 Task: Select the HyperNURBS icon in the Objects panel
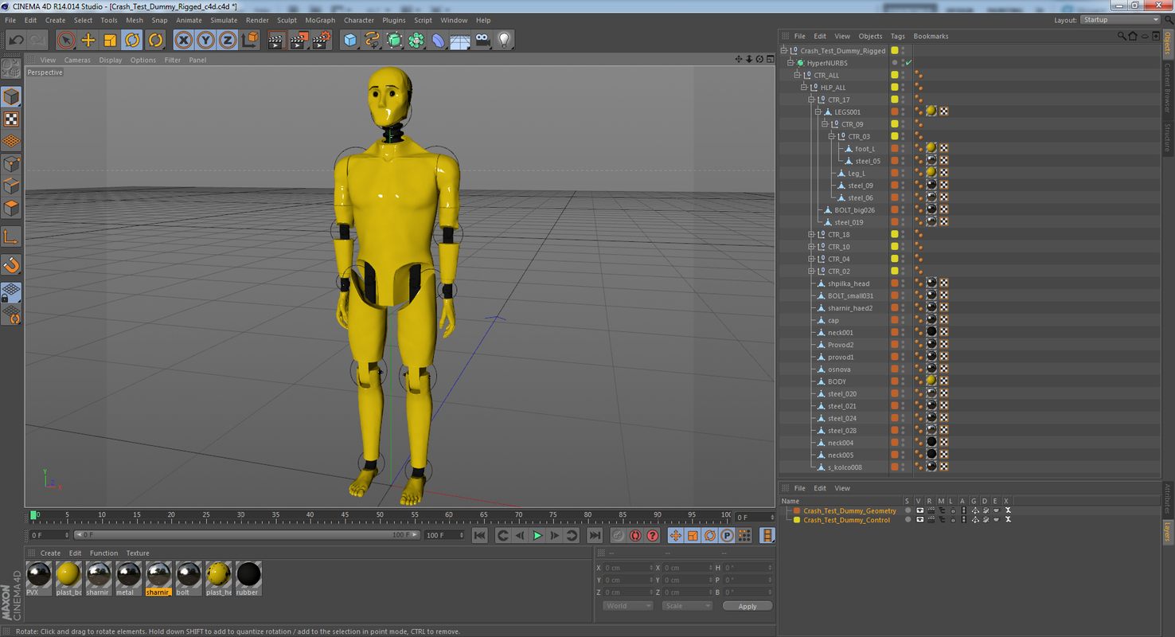(x=802, y=63)
